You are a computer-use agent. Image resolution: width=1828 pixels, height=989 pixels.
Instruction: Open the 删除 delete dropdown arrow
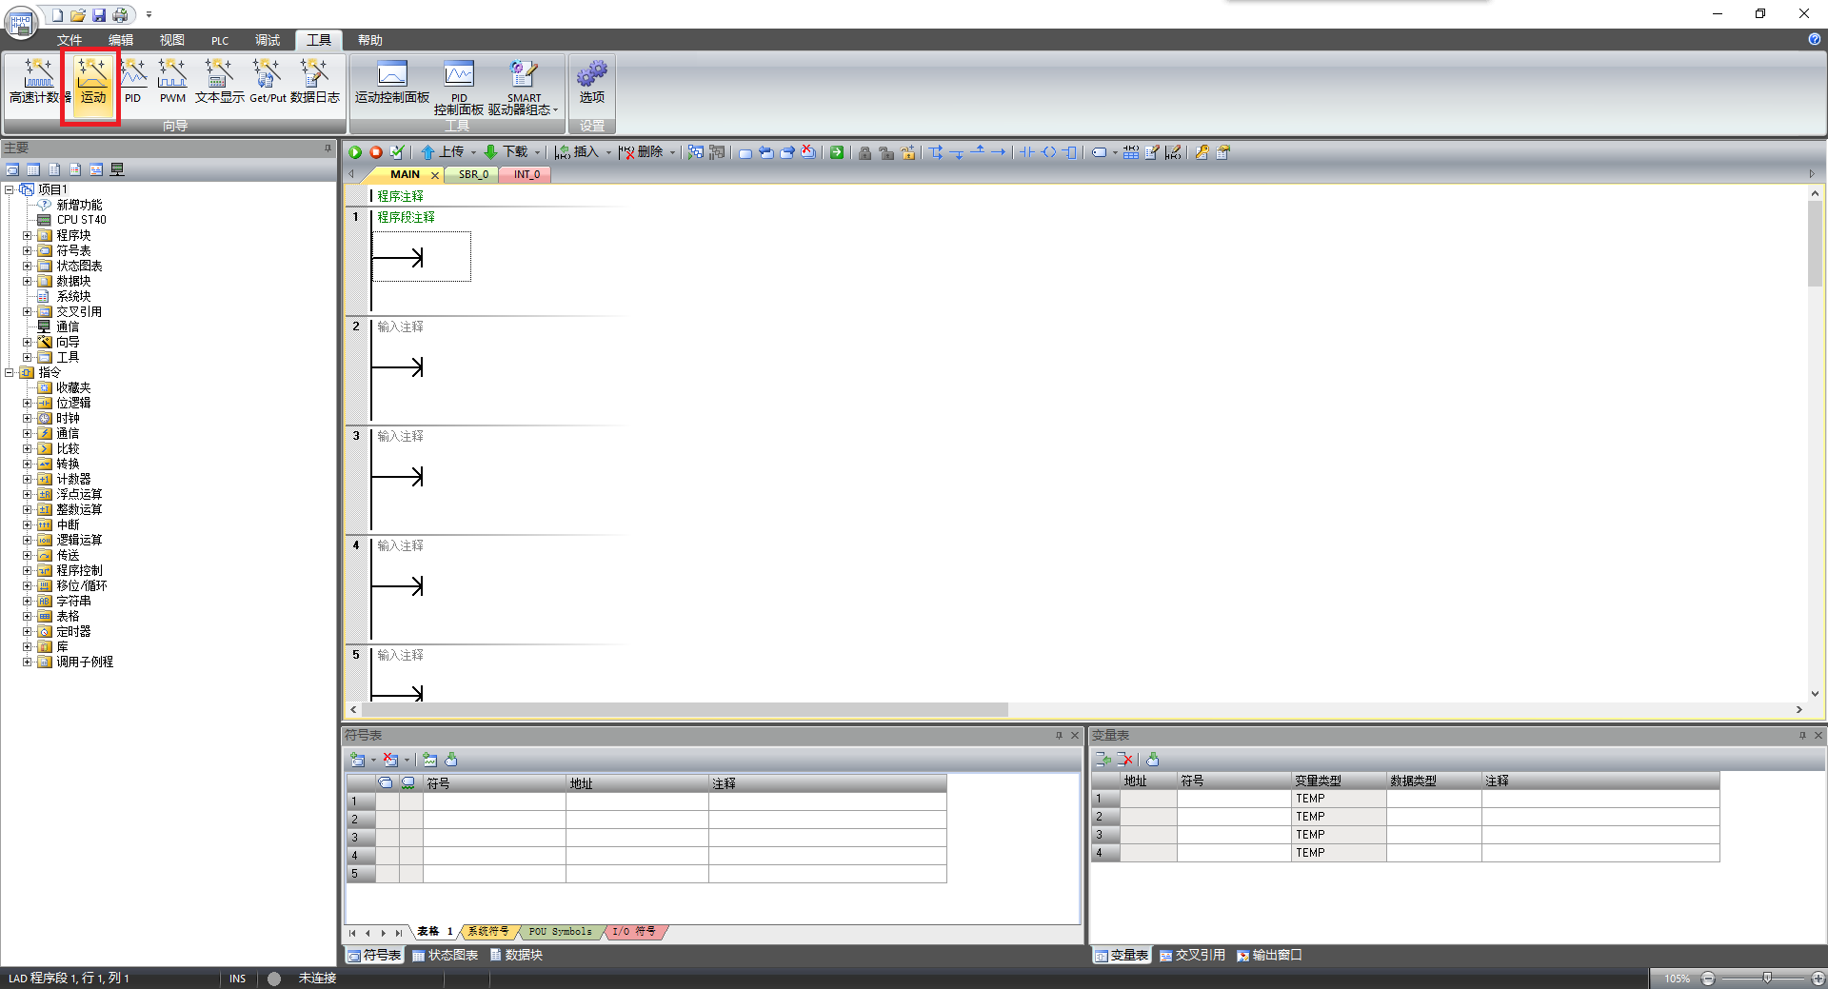click(x=672, y=152)
